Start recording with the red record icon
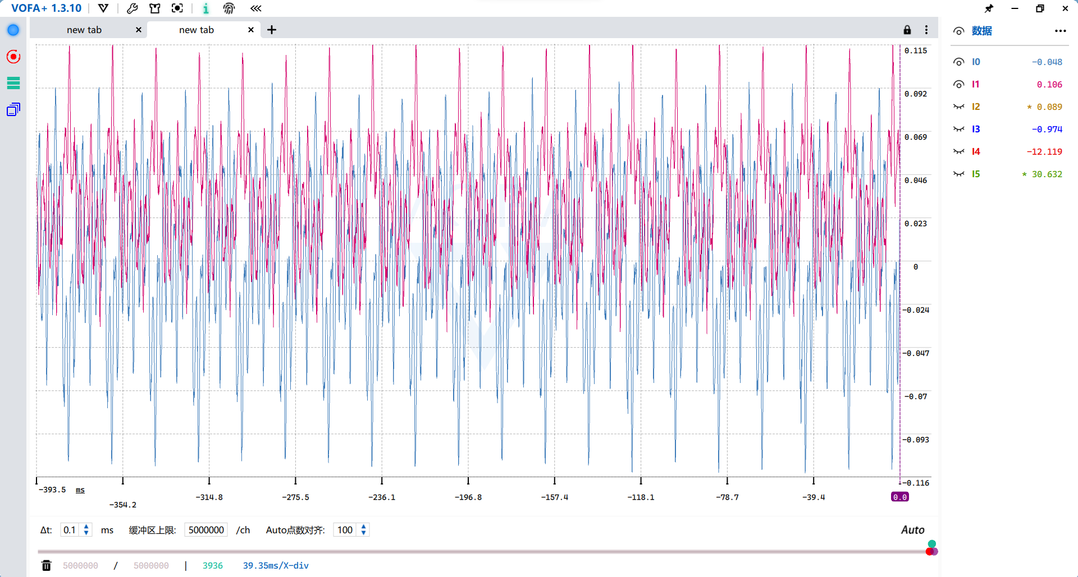Image resolution: width=1078 pixels, height=577 pixels. (13, 57)
